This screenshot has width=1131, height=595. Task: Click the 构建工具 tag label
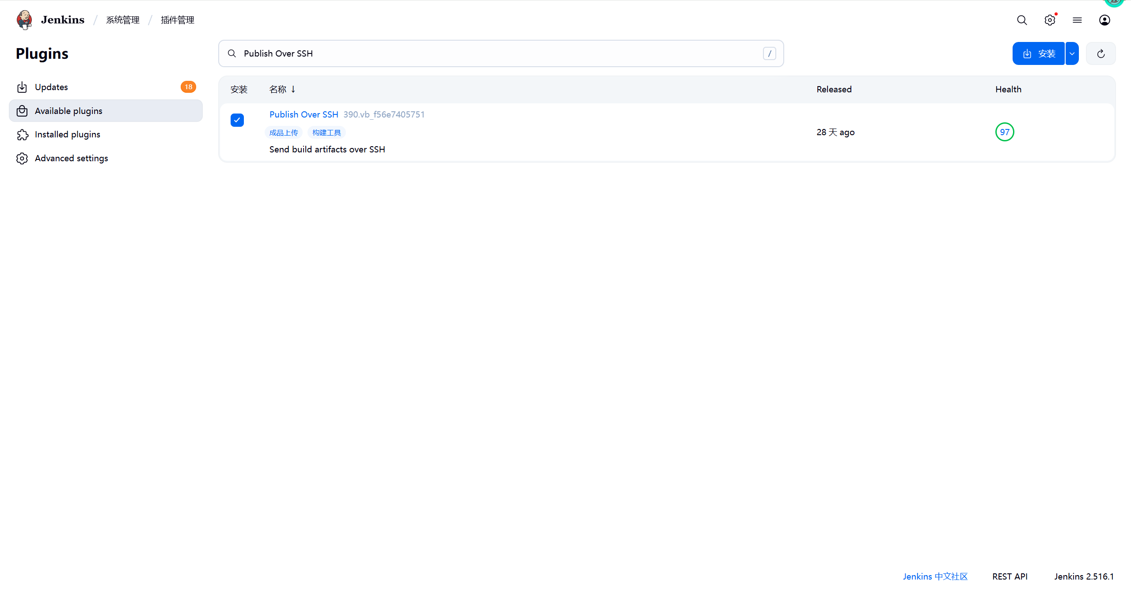pyautogui.click(x=326, y=133)
